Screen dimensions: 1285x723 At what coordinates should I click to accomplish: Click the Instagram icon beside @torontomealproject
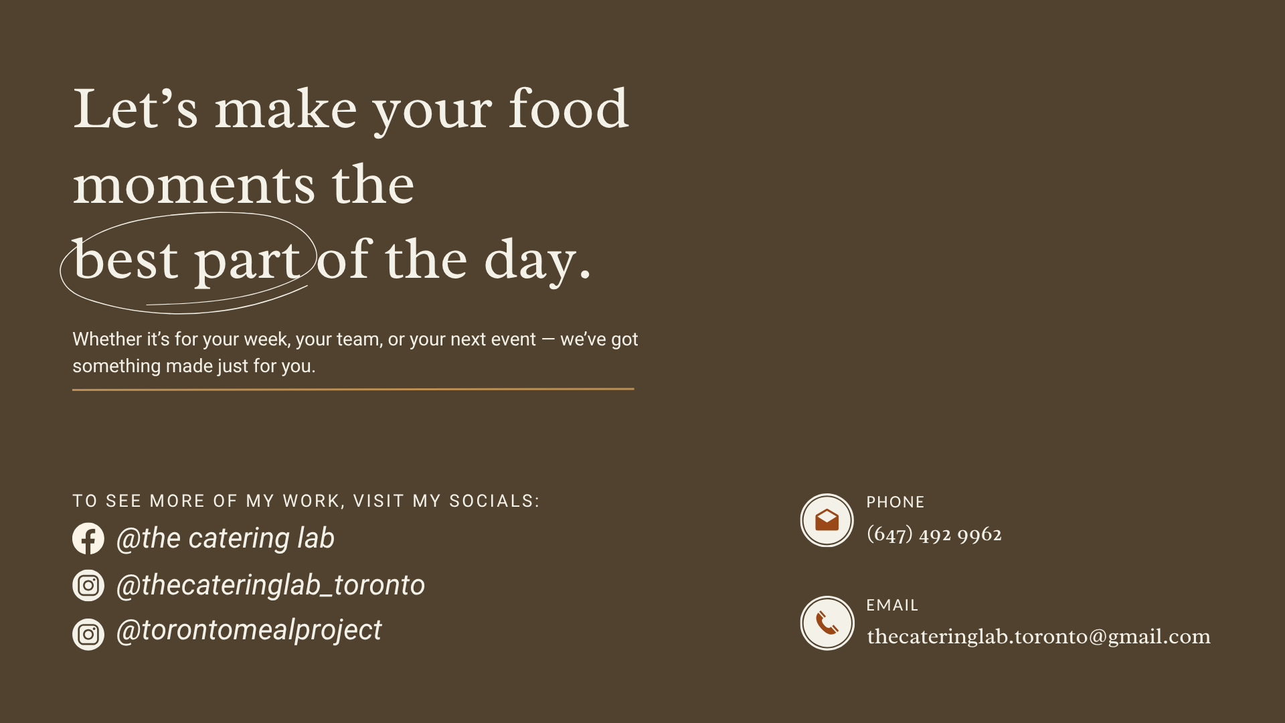tap(88, 634)
